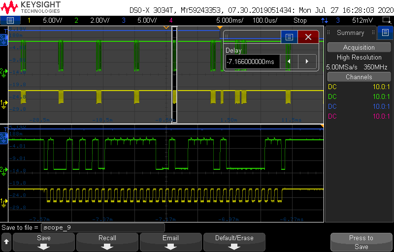
Task: Open the Recall softkey menu
Action: 107,242
